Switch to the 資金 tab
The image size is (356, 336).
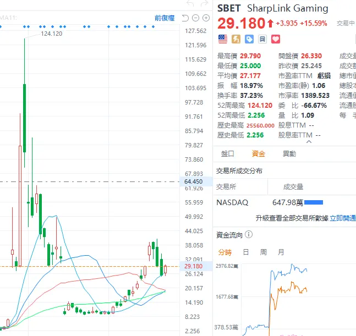(259, 153)
